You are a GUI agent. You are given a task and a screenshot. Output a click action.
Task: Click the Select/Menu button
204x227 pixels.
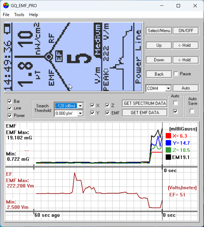click(159, 31)
